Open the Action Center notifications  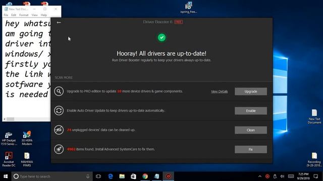tap(315, 176)
